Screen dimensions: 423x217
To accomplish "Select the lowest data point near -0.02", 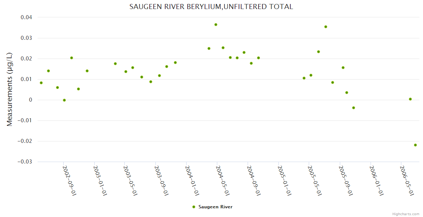I will (x=415, y=145).
